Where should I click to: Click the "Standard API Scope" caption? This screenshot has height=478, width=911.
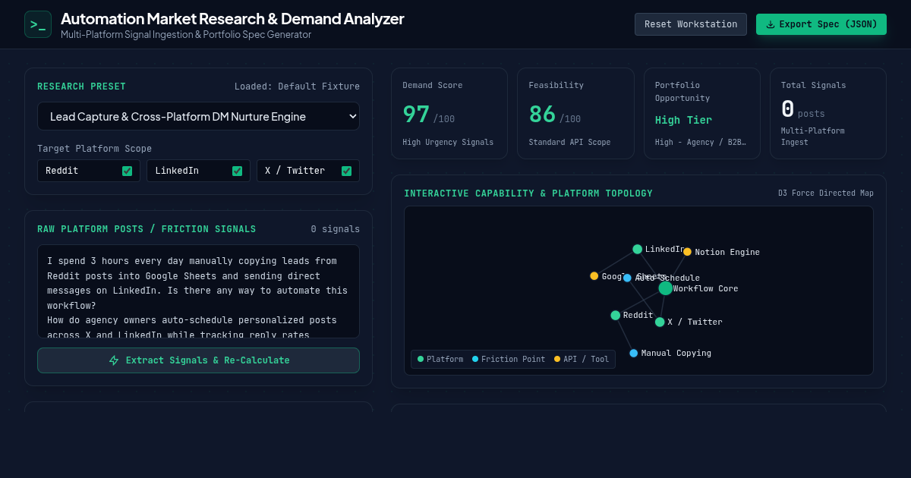click(x=569, y=142)
